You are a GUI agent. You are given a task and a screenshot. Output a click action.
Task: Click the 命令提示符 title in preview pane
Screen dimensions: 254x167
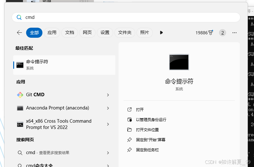179,81
